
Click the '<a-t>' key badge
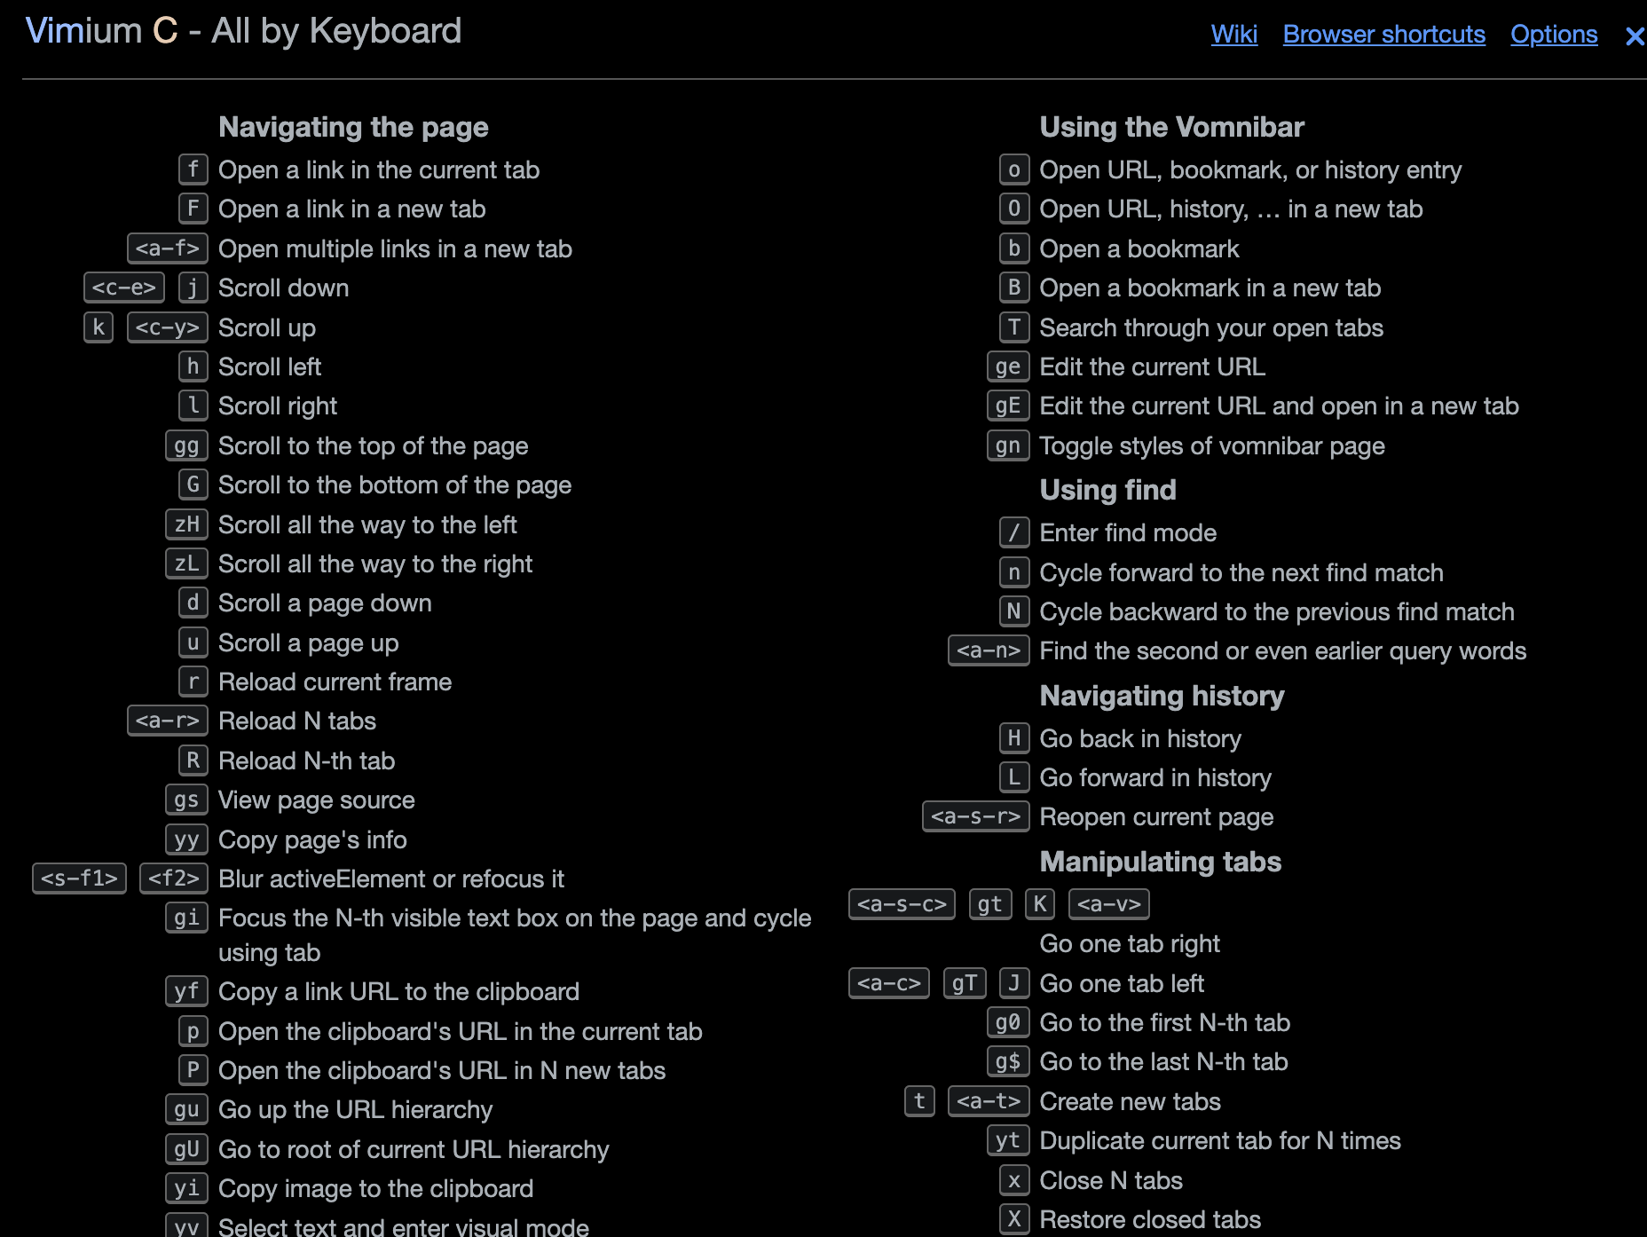(989, 1101)
